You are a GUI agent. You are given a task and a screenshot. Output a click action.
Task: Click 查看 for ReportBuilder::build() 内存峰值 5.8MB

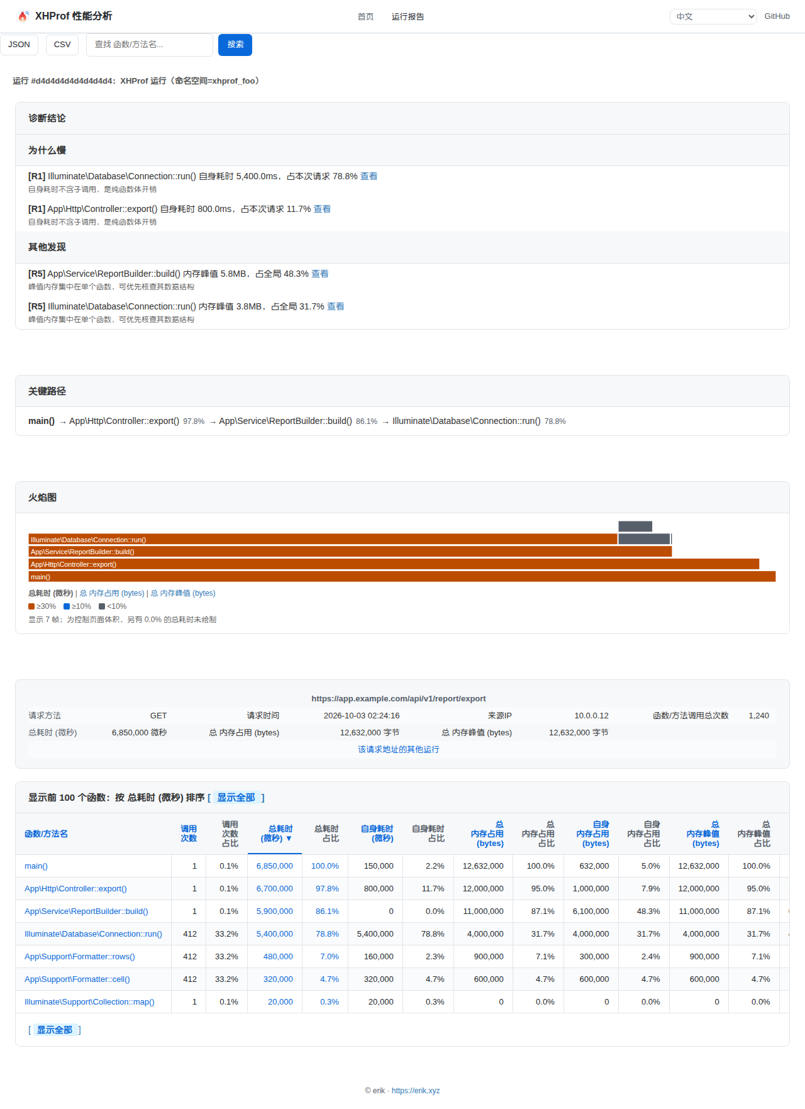click(320, 274)
